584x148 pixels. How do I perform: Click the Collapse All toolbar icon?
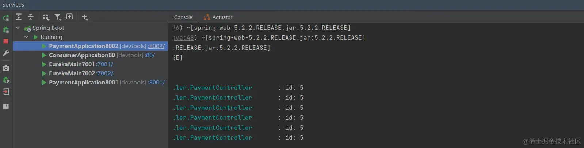click(x=31, y=17)
